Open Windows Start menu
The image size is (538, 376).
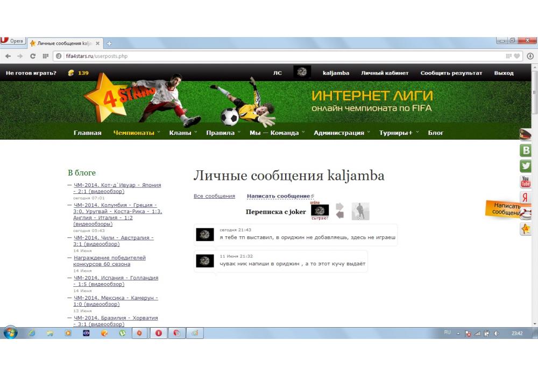10,333
